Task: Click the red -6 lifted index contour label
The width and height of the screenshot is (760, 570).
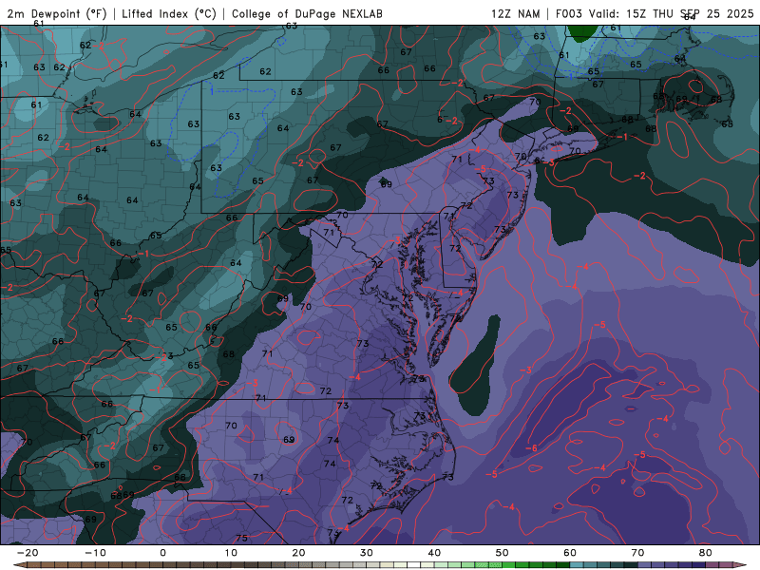Action: click(532, 447)
